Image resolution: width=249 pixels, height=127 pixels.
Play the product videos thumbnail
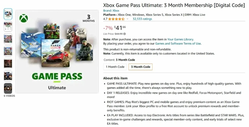[x=8, y=88]
